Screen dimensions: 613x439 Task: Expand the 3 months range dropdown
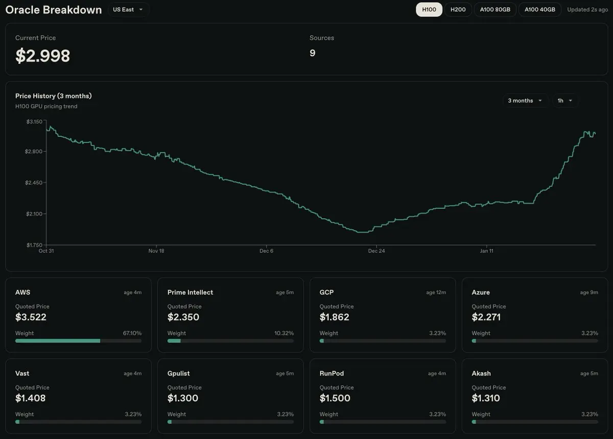point(525,101)
